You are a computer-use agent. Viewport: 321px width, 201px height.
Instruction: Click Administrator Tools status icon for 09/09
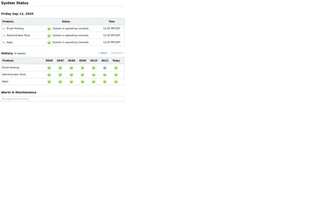pos(82,75)
